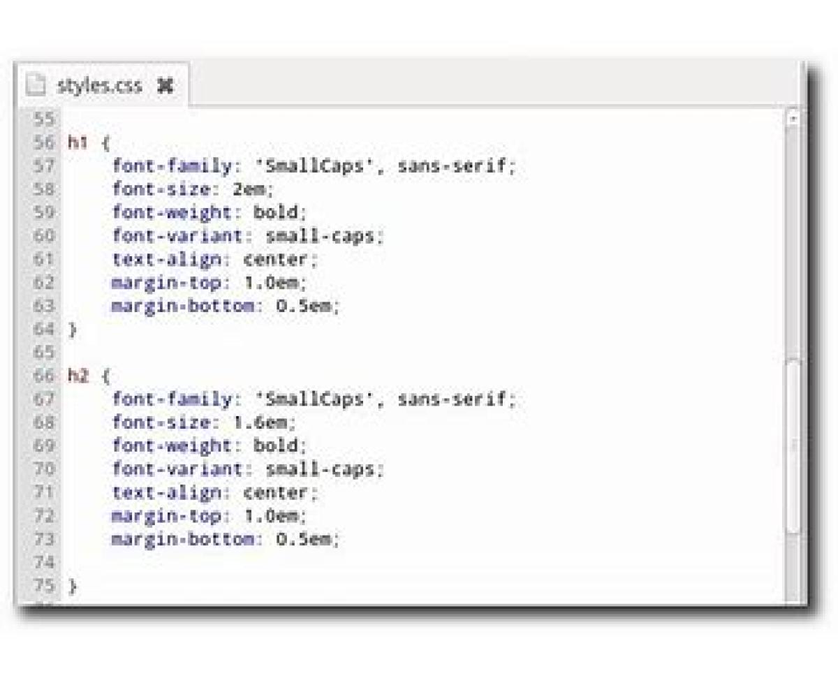The width and height of the screenshot is (838, 685).
Task: Close the styles.css tab
Action: coord(165,86)
